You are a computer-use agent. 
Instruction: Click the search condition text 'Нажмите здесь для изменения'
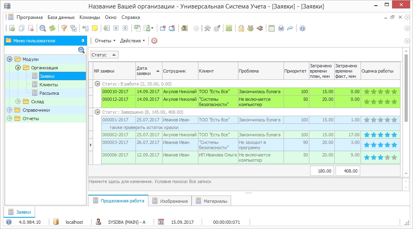[x=120, y=181]
